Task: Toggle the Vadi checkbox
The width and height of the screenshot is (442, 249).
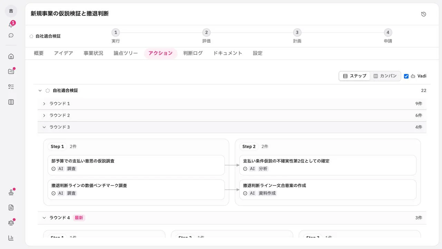Action: (x=406, y=76)
